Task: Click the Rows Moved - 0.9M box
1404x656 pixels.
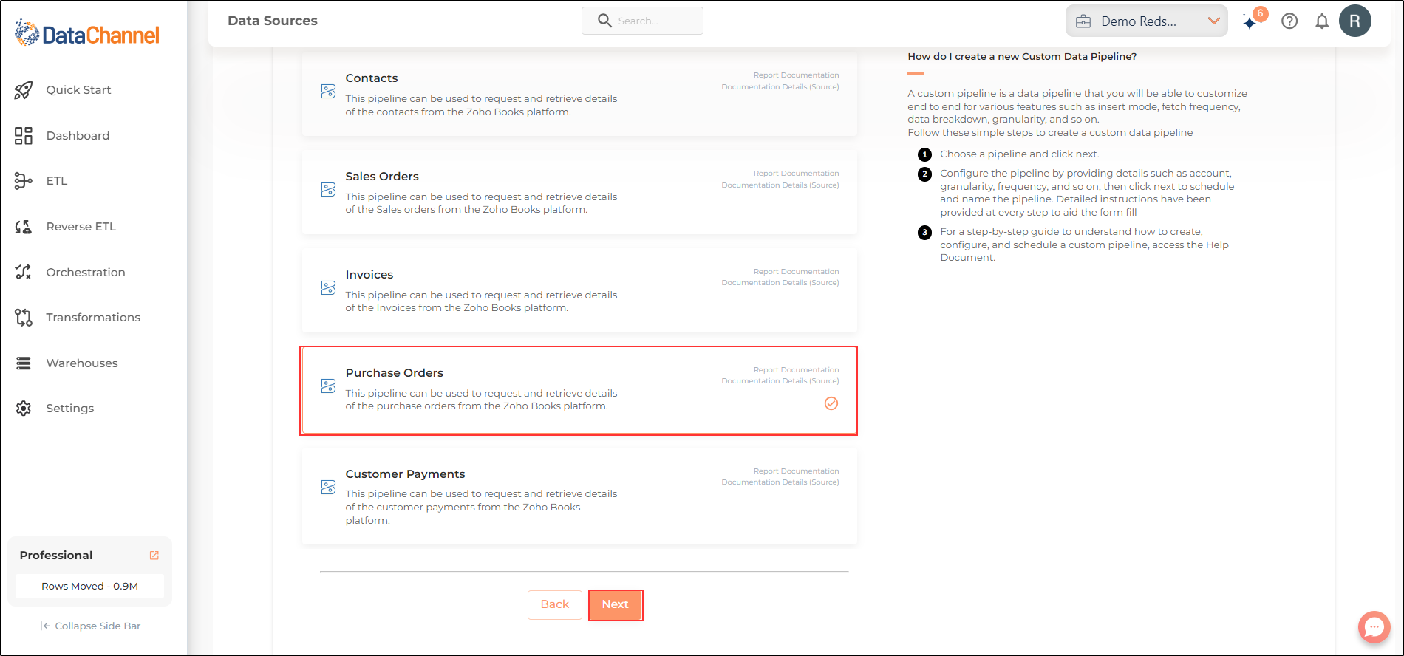Action: (x=90, y=587)
